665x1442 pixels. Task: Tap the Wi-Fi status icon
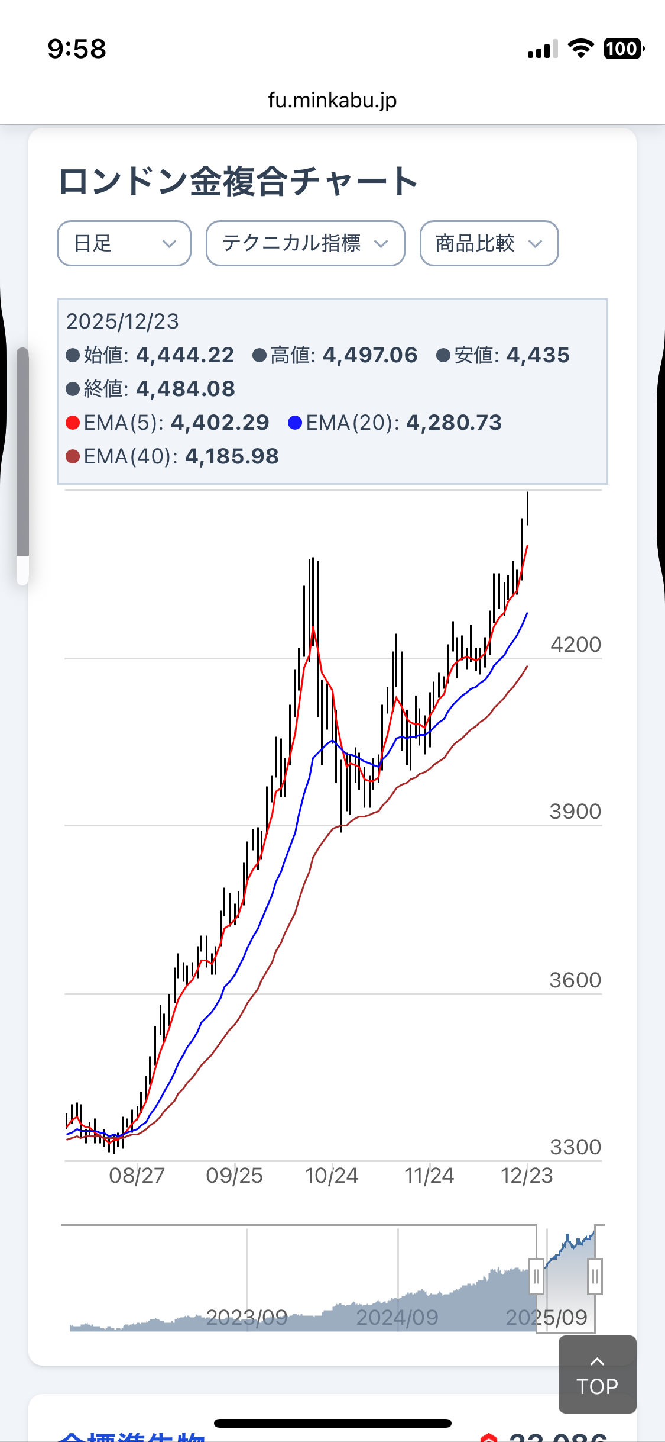pyautogui.click(x=580, y=49)
